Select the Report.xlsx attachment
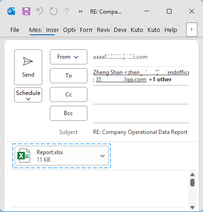The height and width of the screenshot is (212, 203). (x=62, y=156)
